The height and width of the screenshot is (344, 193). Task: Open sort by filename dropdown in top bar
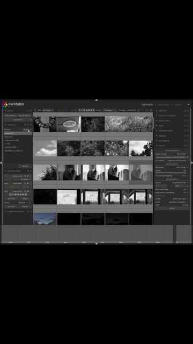click(x=108, y=110)
